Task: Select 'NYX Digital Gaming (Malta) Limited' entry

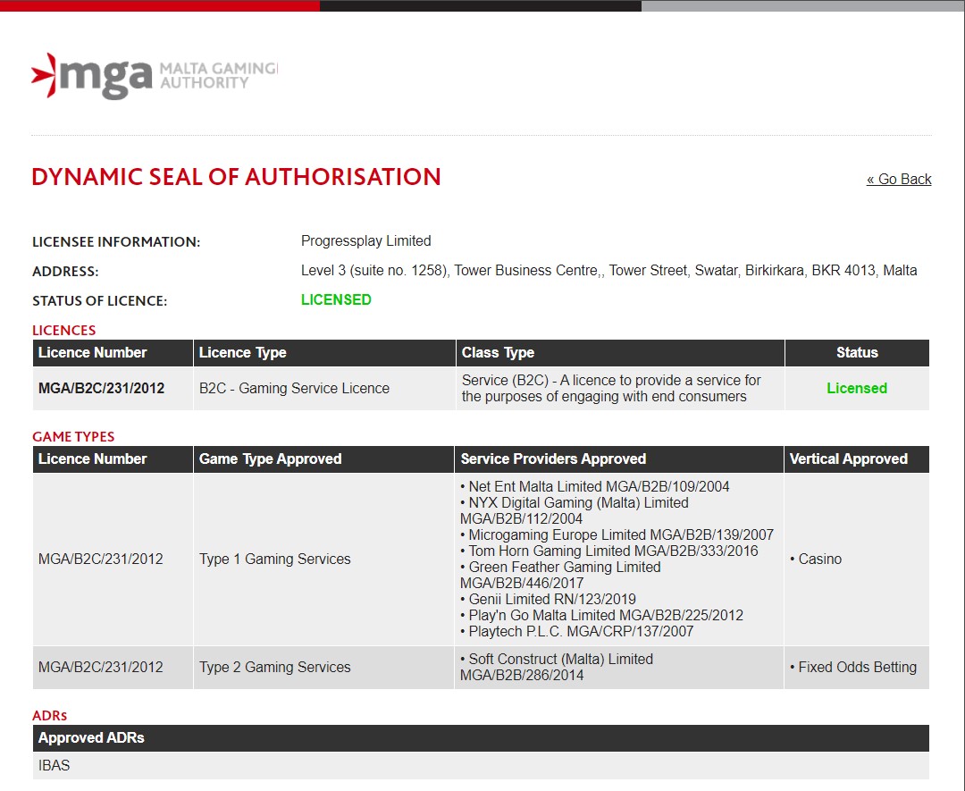Action: coord(575,510)
